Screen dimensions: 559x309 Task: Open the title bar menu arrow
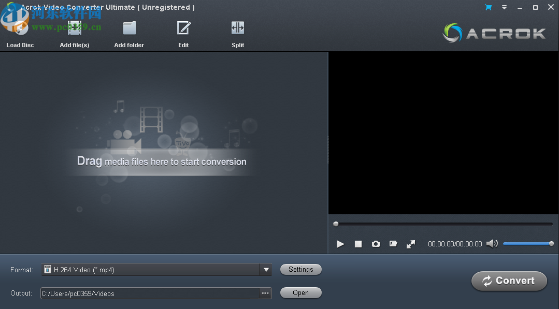[503, 7]
